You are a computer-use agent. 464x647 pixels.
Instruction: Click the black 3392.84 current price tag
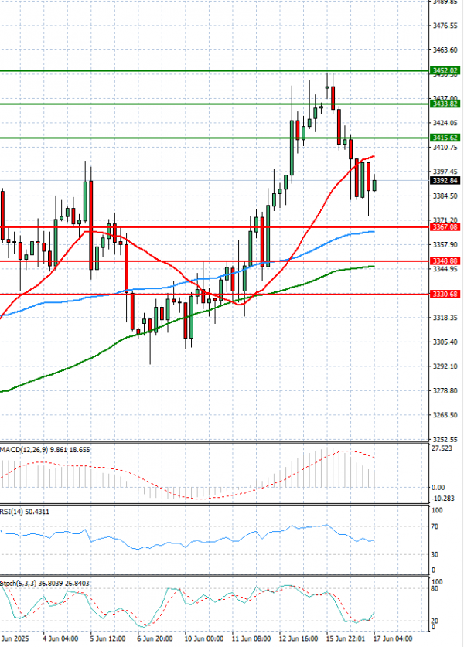click(x=445, y=180)
